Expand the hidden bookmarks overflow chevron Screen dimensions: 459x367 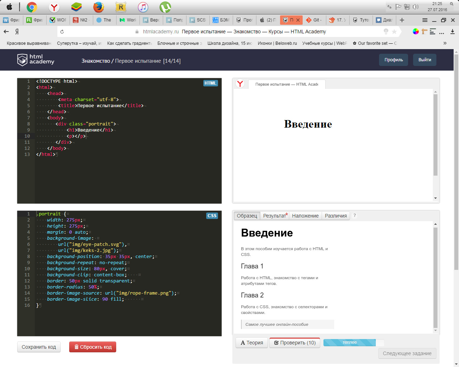tap(445, 43)
